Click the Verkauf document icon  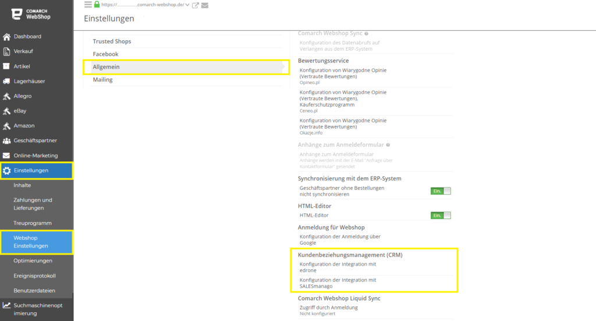coord(6,51)
